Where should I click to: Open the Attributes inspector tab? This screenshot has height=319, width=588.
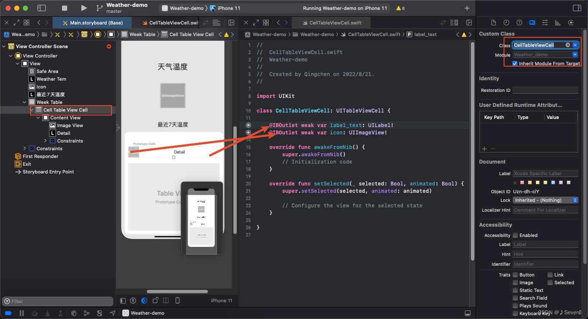545,22
